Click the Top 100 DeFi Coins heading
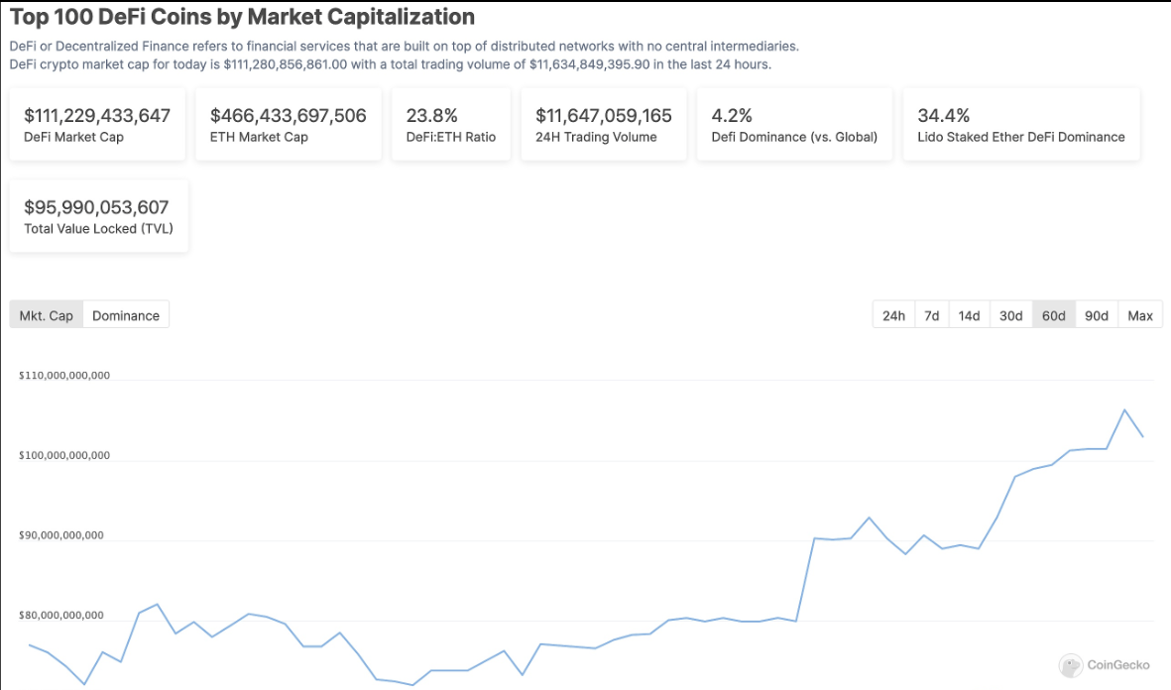This screenshot has width=1171, height=690. pos(242,17)
